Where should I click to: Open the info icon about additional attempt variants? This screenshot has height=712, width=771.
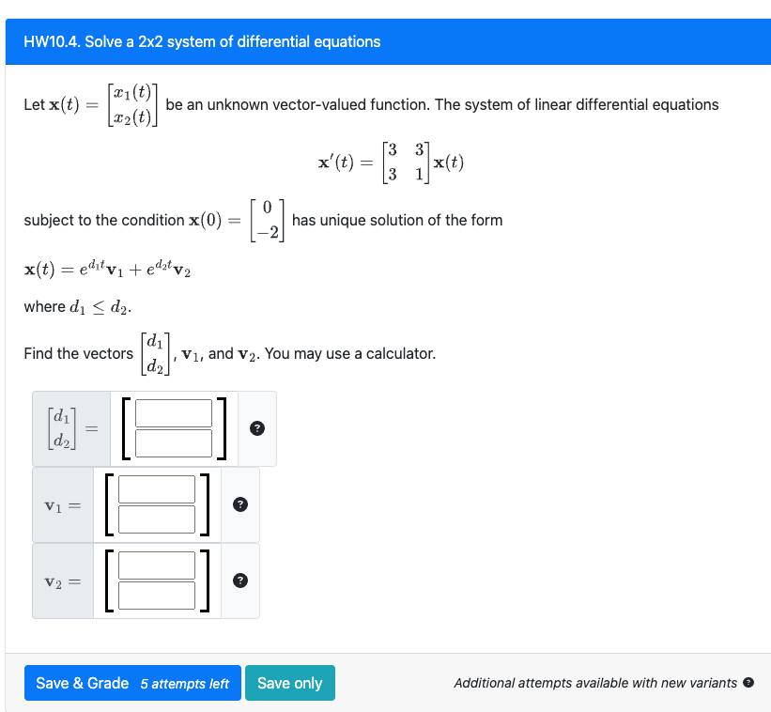(745, 683)
